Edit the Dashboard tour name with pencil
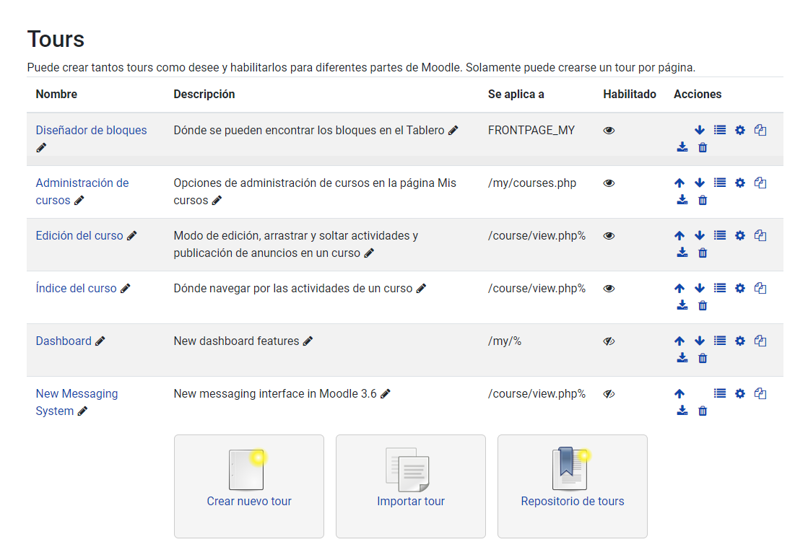The width and height of the screenshot is (808, 555). coord(100,341)
